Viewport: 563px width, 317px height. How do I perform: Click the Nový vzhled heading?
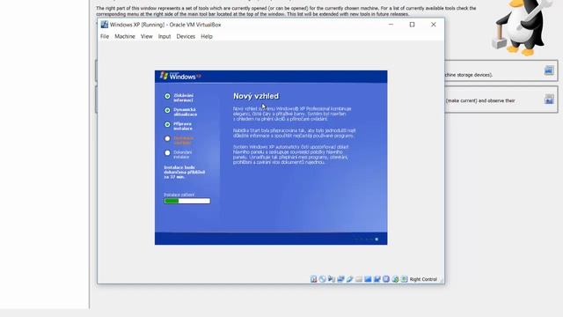click(x=256, y=96)
